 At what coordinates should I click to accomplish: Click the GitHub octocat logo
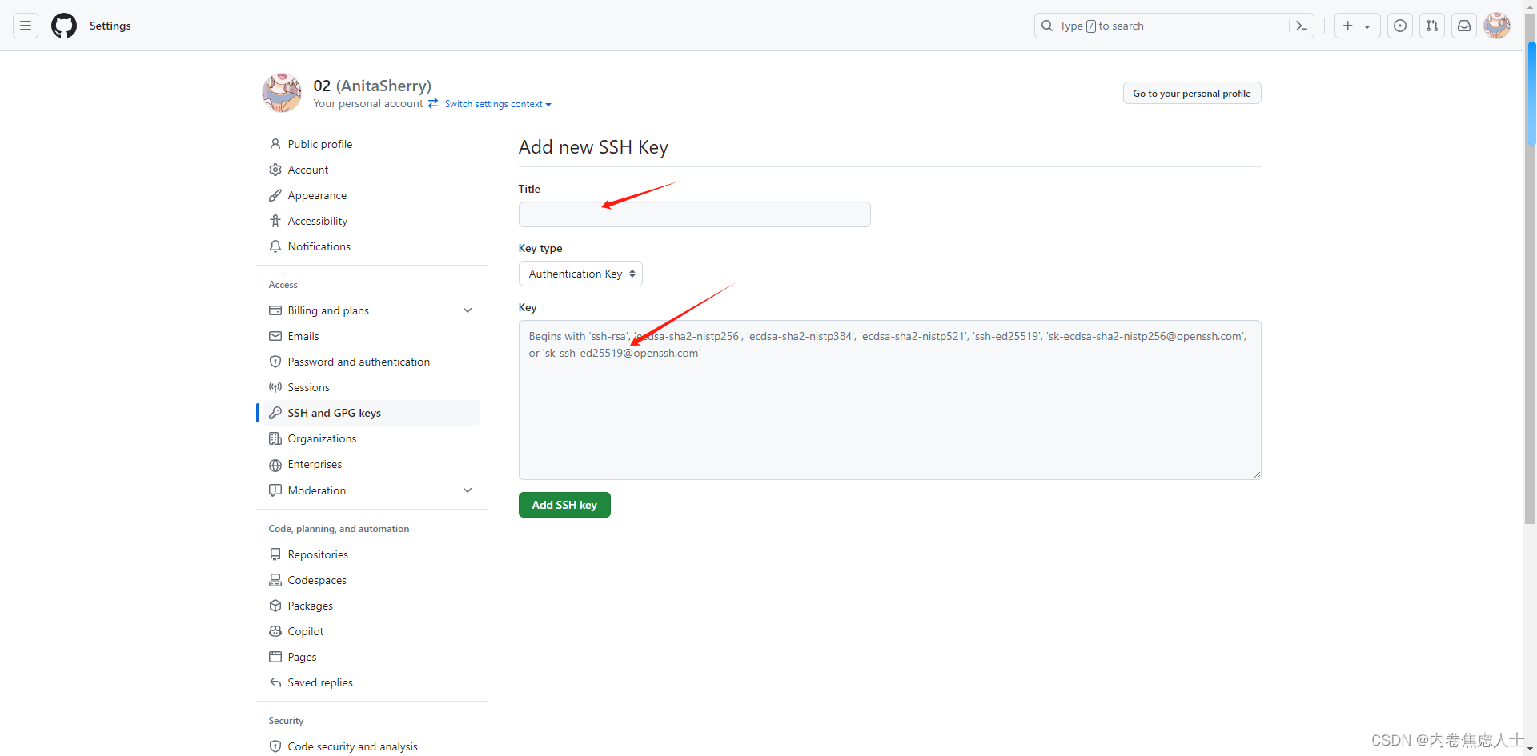tap(64, 26)
